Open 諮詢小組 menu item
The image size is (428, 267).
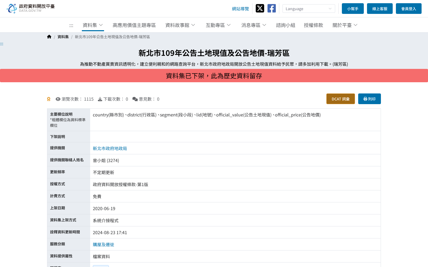286,25
